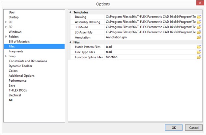Expand the Folders tree node arrow
The width and height of the screenshot is (206, 135).
click(6, 37)
